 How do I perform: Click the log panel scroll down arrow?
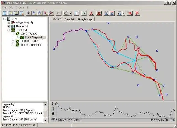45,120
